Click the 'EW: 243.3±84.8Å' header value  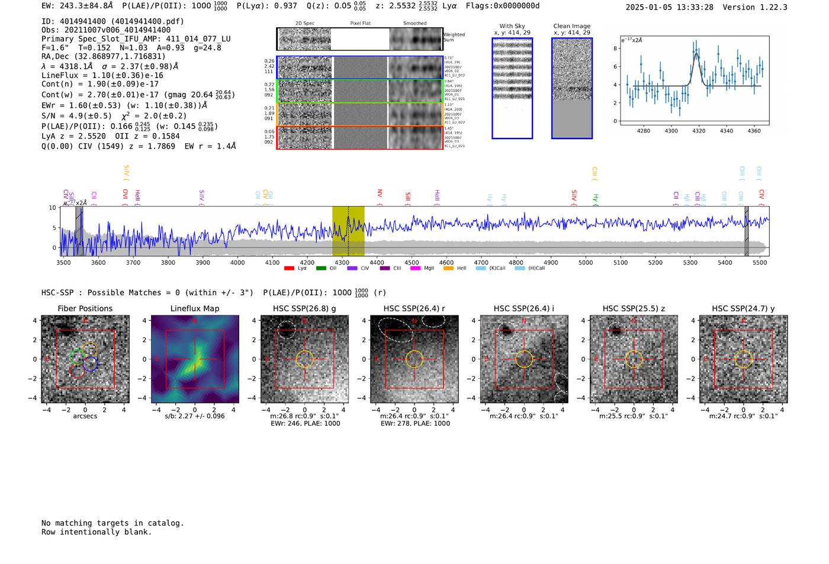click(77, 6)
